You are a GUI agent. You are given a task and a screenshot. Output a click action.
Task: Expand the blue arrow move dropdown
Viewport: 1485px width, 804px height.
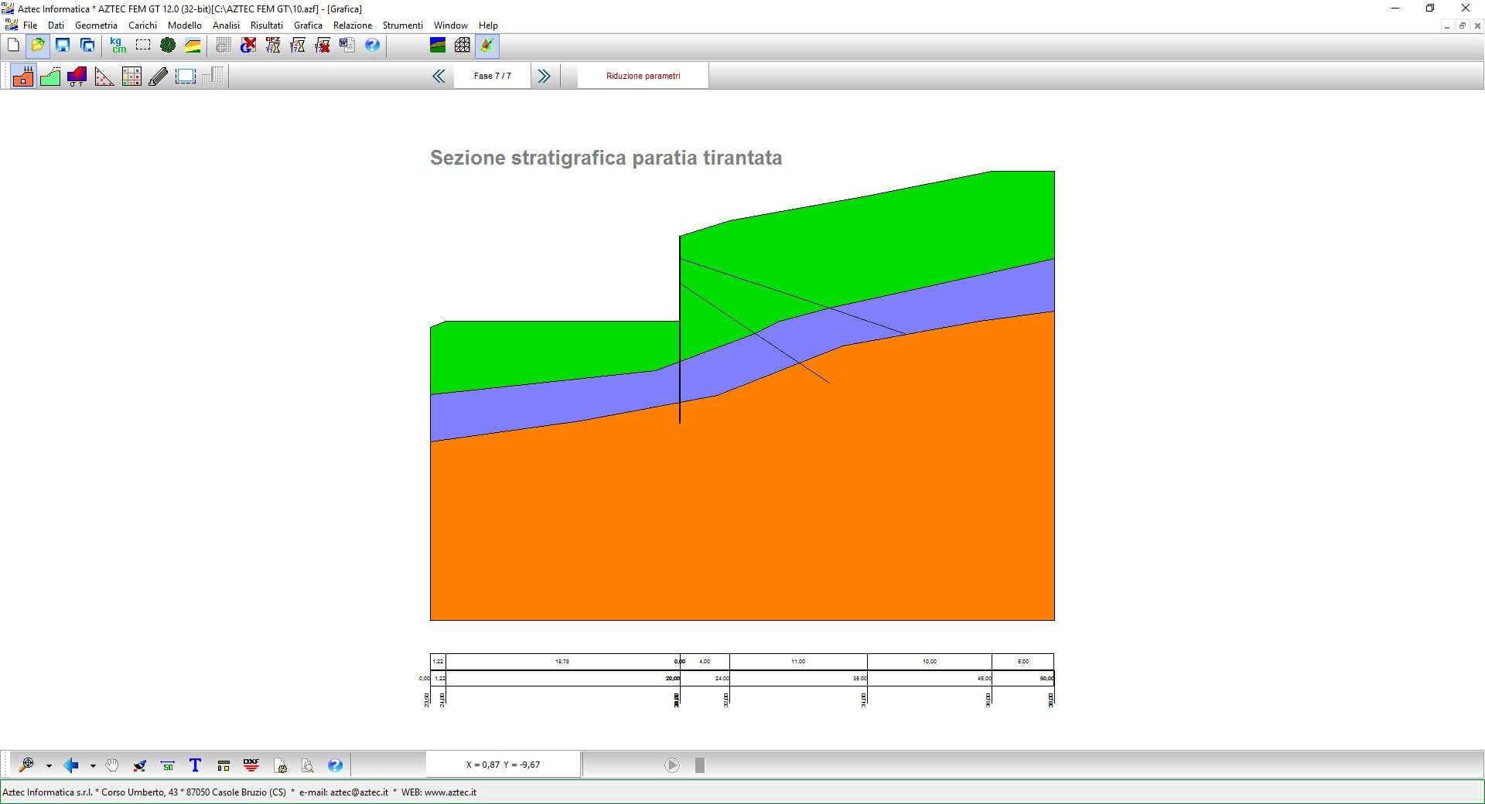[x=93, y=766]
